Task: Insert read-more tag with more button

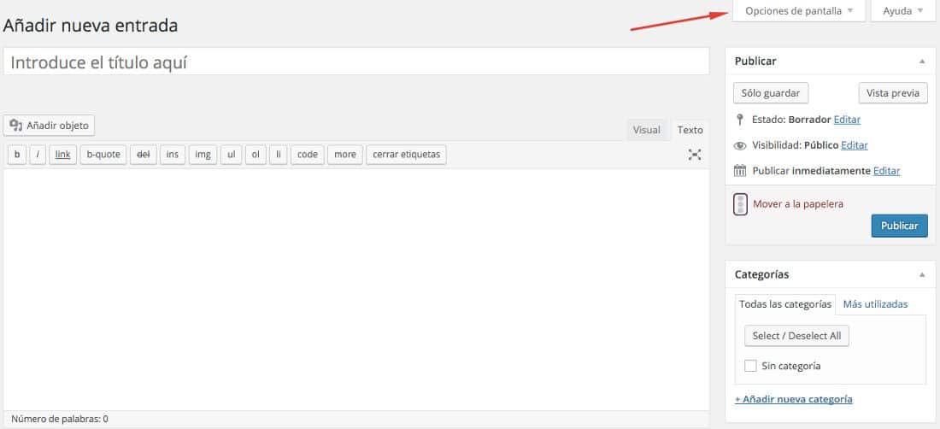Action: [345, 155]
